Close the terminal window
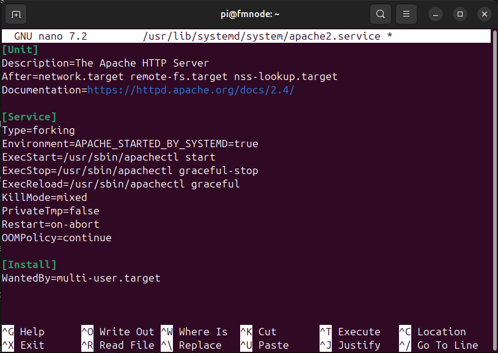Viewport: 498px width, 353px height. [484, 13]
